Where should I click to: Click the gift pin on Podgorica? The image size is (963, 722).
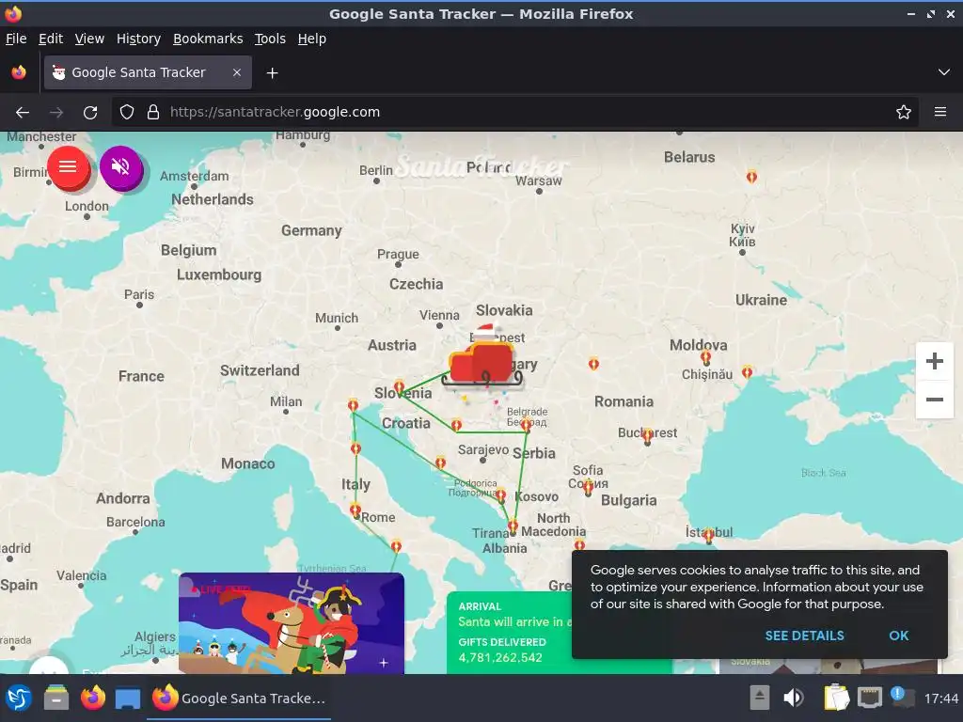click(x=501, y=494)
